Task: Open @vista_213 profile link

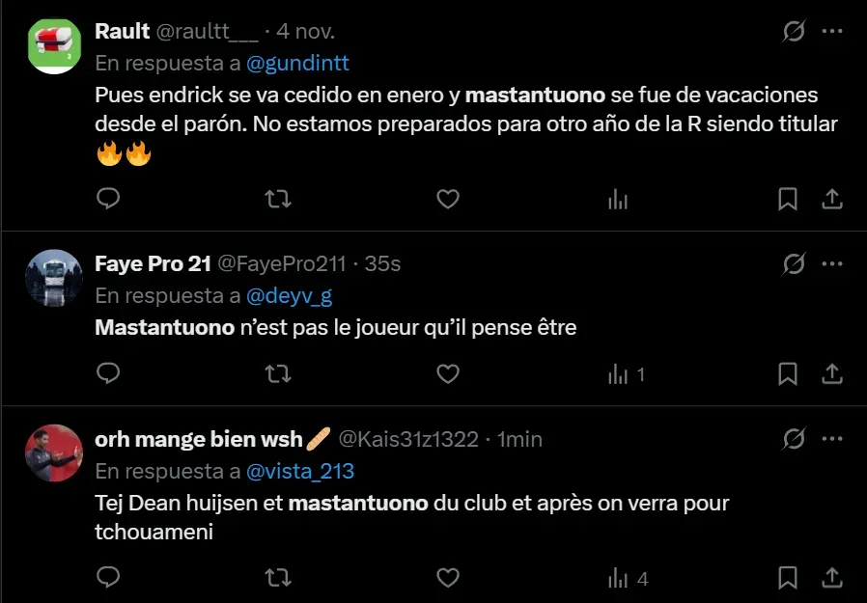Action: 300,472
